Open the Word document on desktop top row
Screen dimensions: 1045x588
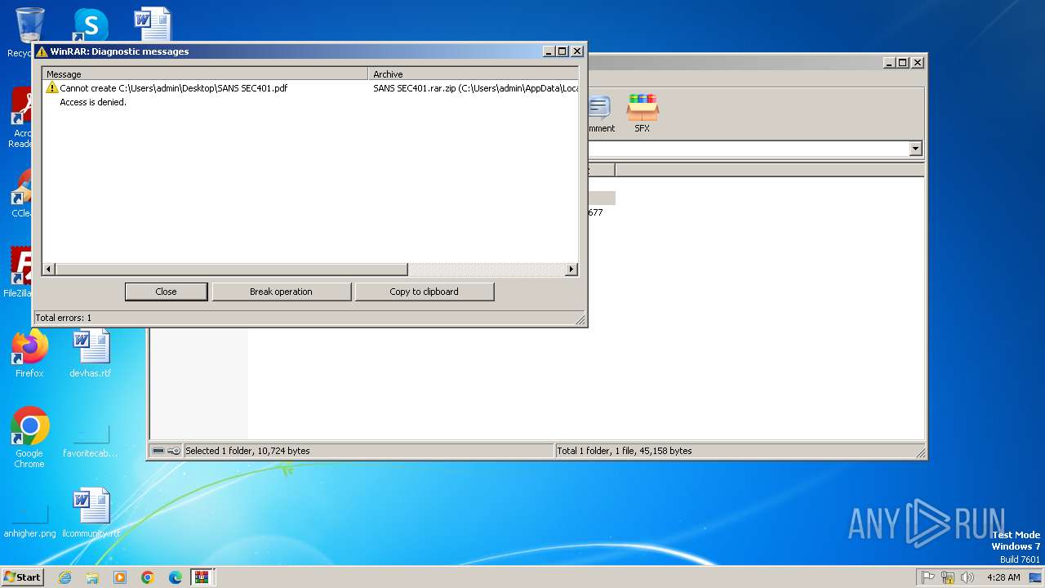point(153,24)
